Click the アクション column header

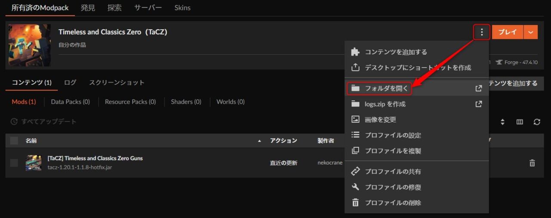283,140
